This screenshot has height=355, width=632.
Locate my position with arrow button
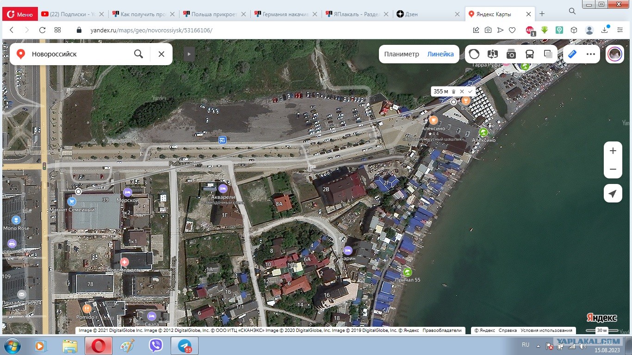(x=613, y=193)
